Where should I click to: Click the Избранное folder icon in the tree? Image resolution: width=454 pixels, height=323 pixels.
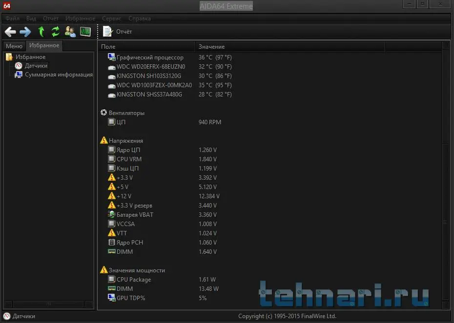tap(9, 57)
